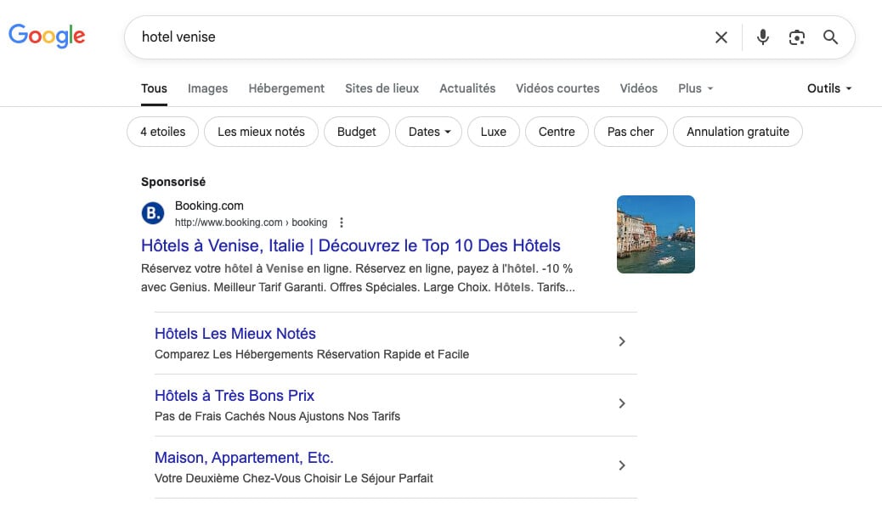Click the Venice canal thumbnail image

pos(655,234)
